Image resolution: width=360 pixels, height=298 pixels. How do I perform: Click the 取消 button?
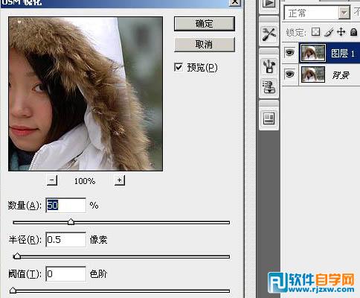click(x=205, y=45)
